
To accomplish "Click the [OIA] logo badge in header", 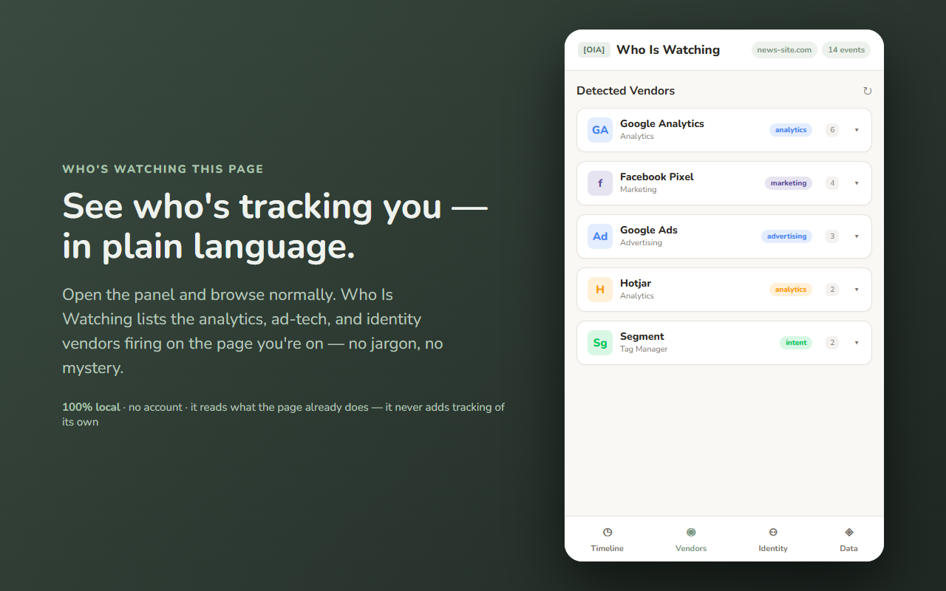I will pyautogui.click(x=594, y=50).
